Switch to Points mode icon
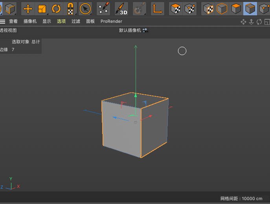 click(x=264, y=9)
